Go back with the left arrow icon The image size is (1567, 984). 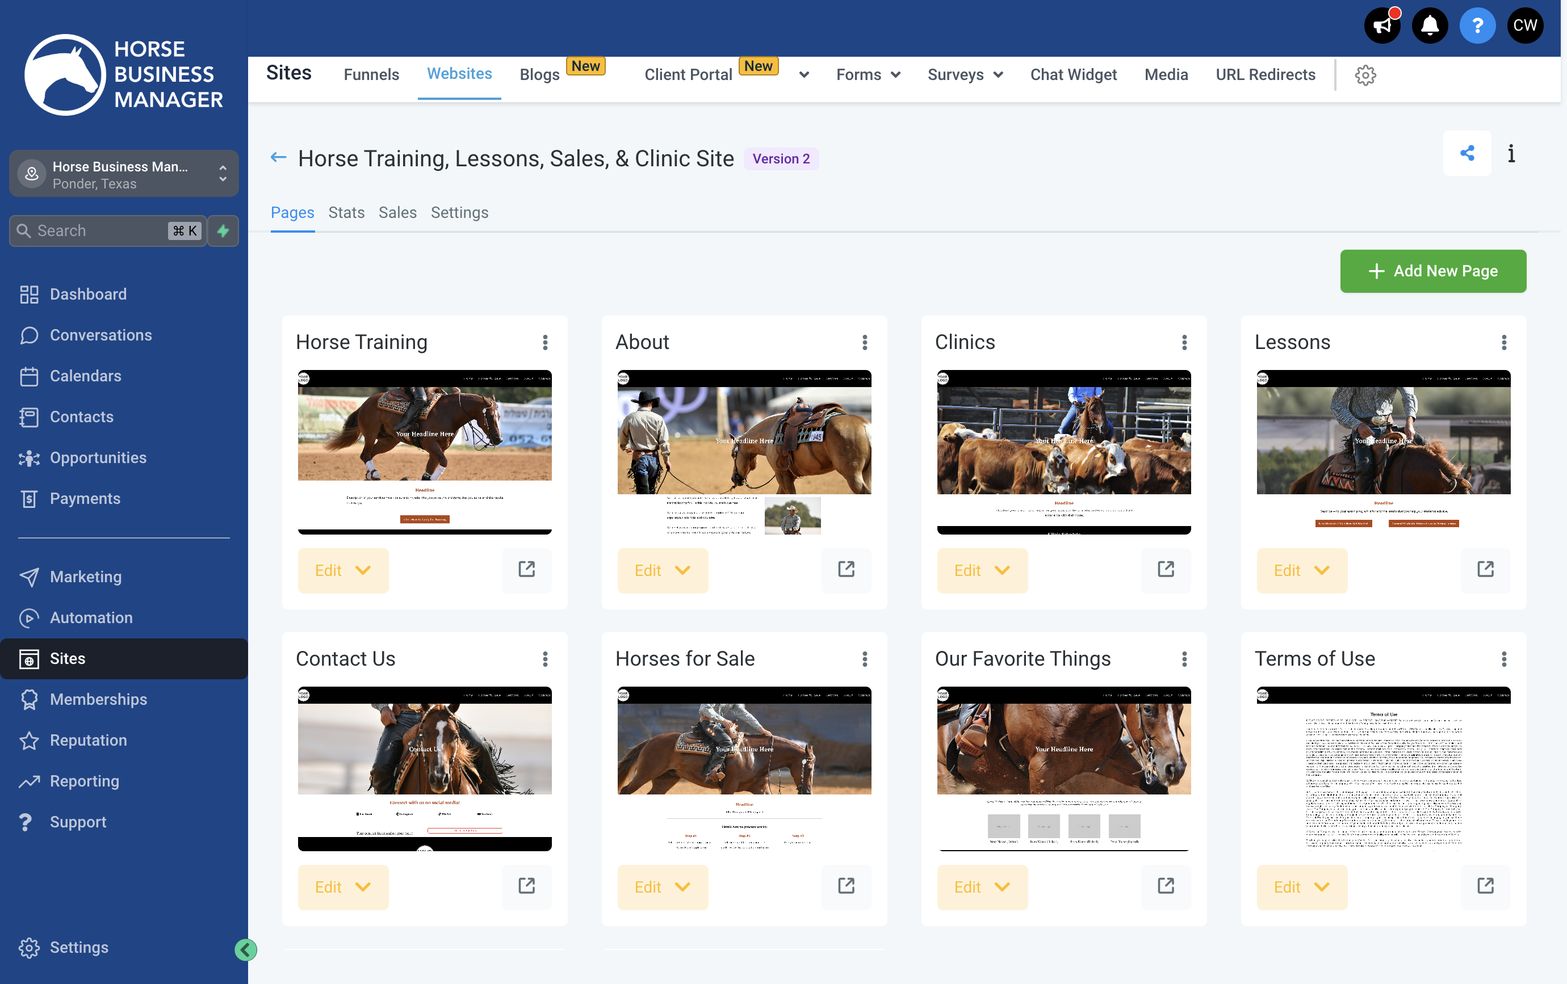pos(278,158)
